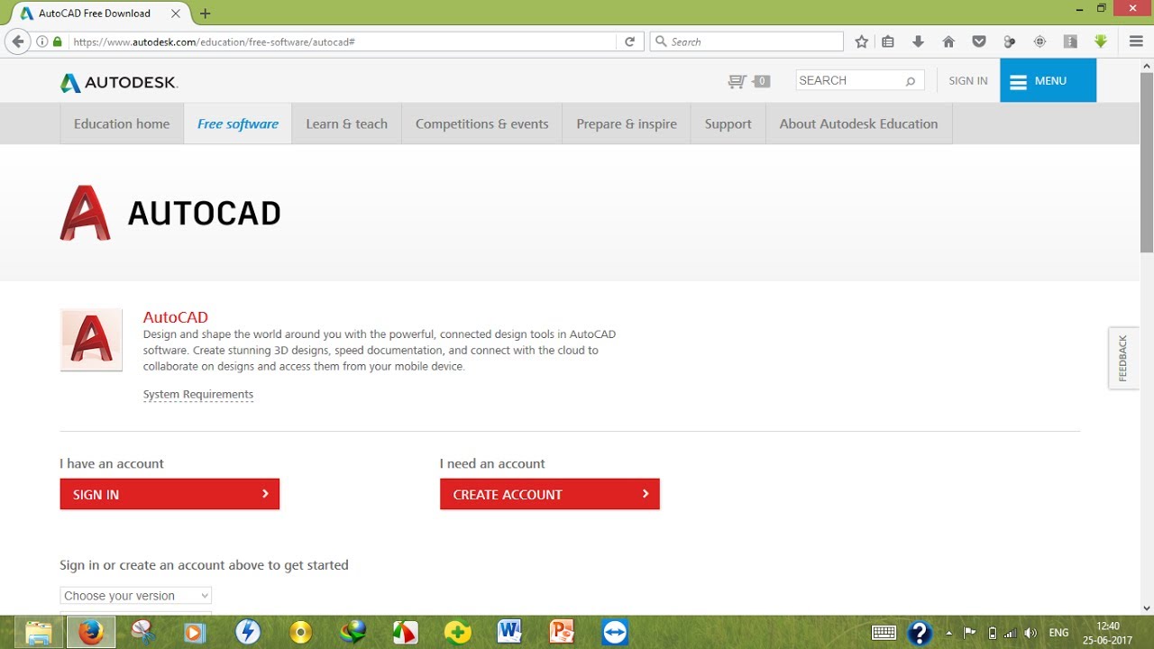
Task: Open File Explorer from the taskbar
Action: (x=38, y=633)
